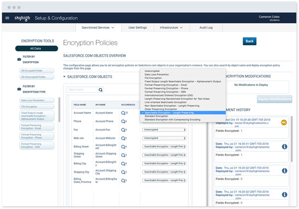
Task: Choose Standard Encryption option in list
Action: point(183,116)
